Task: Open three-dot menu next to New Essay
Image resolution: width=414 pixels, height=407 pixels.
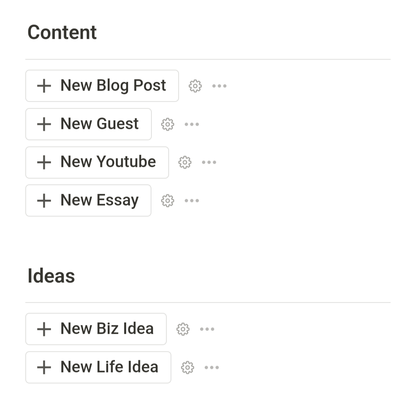Action: point(192,201)
